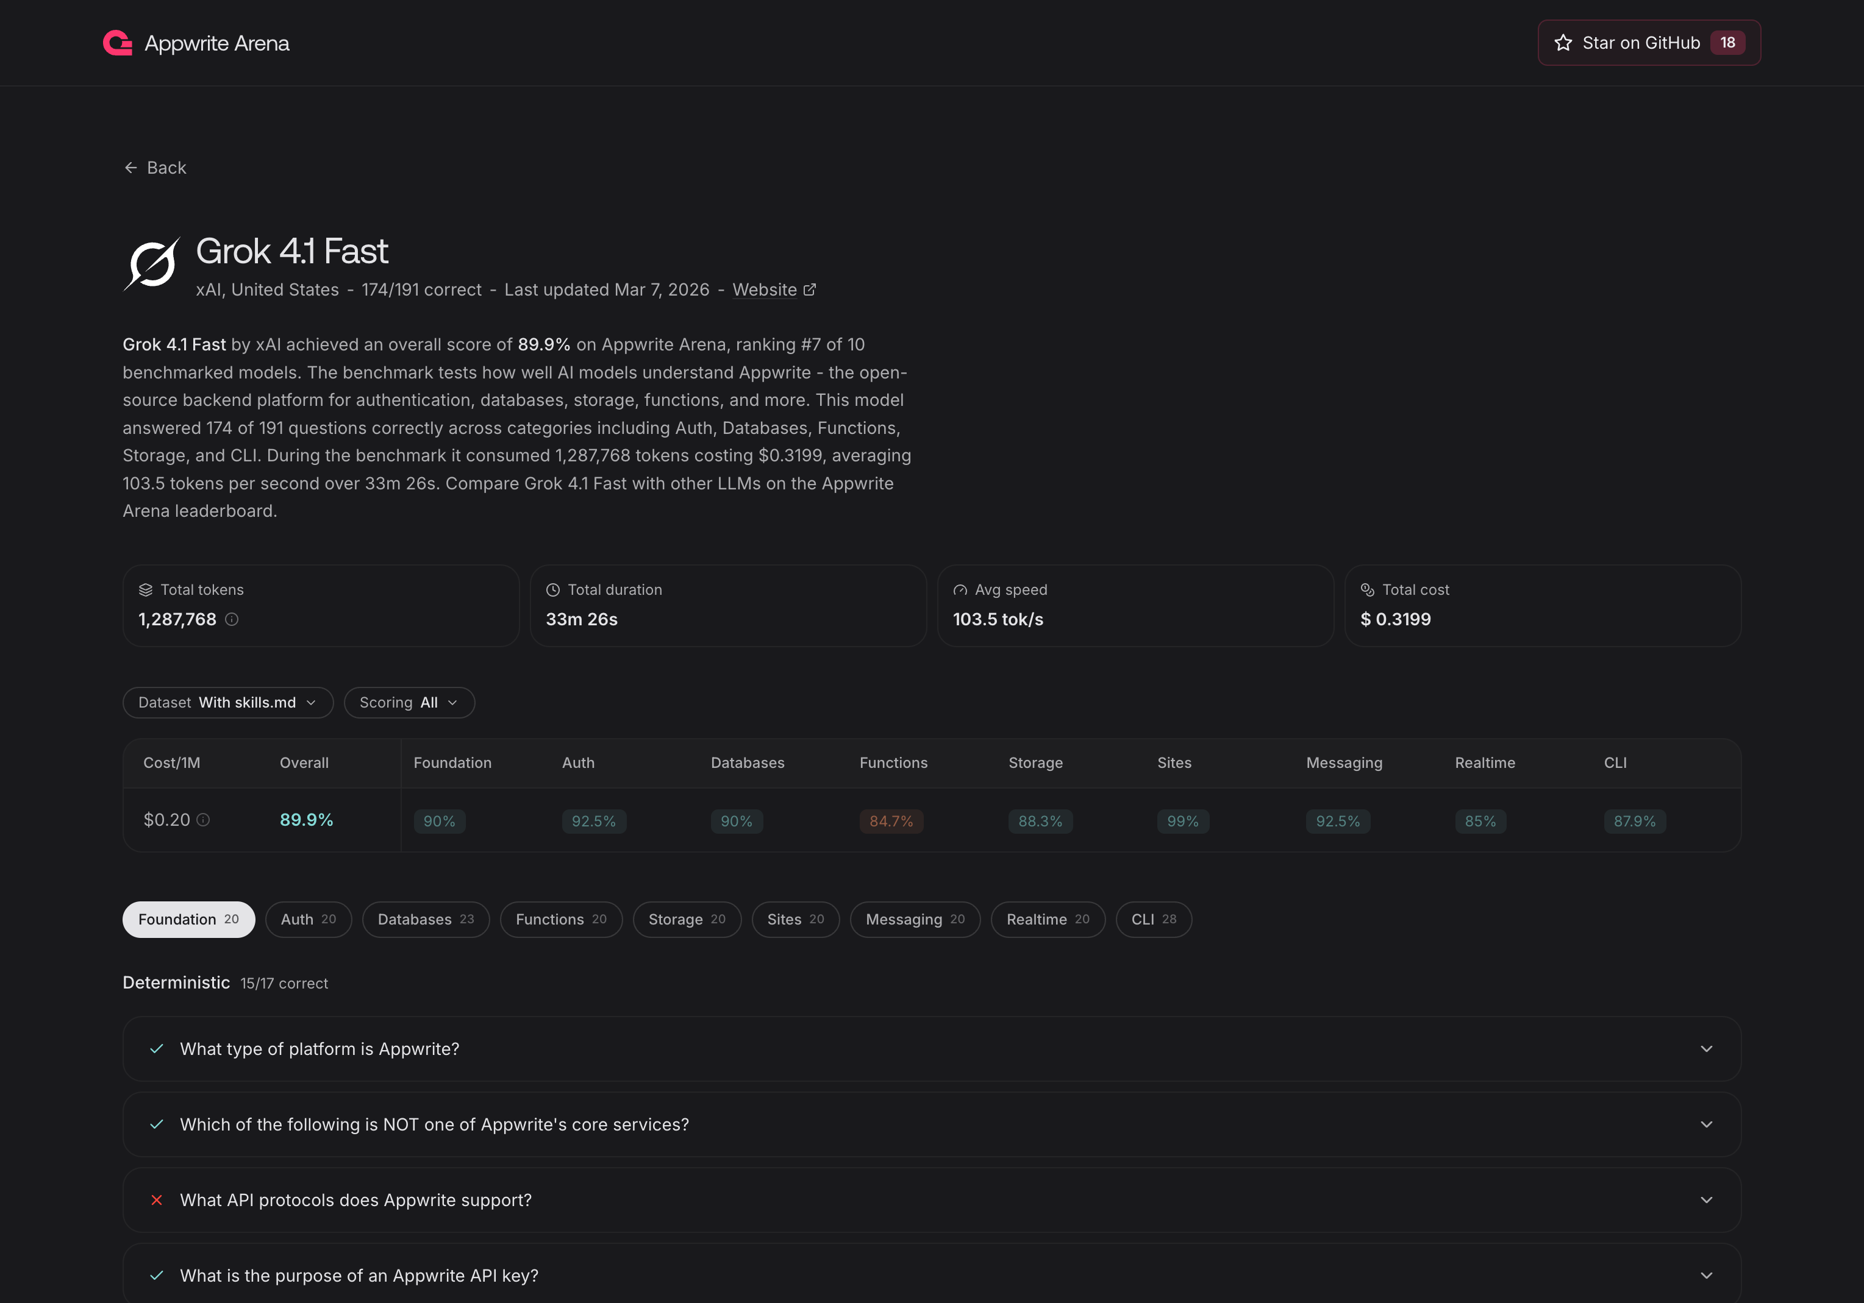Select the Databases category tab
The height and width of the screenshot is (1303, 1864).
[426, 919]
